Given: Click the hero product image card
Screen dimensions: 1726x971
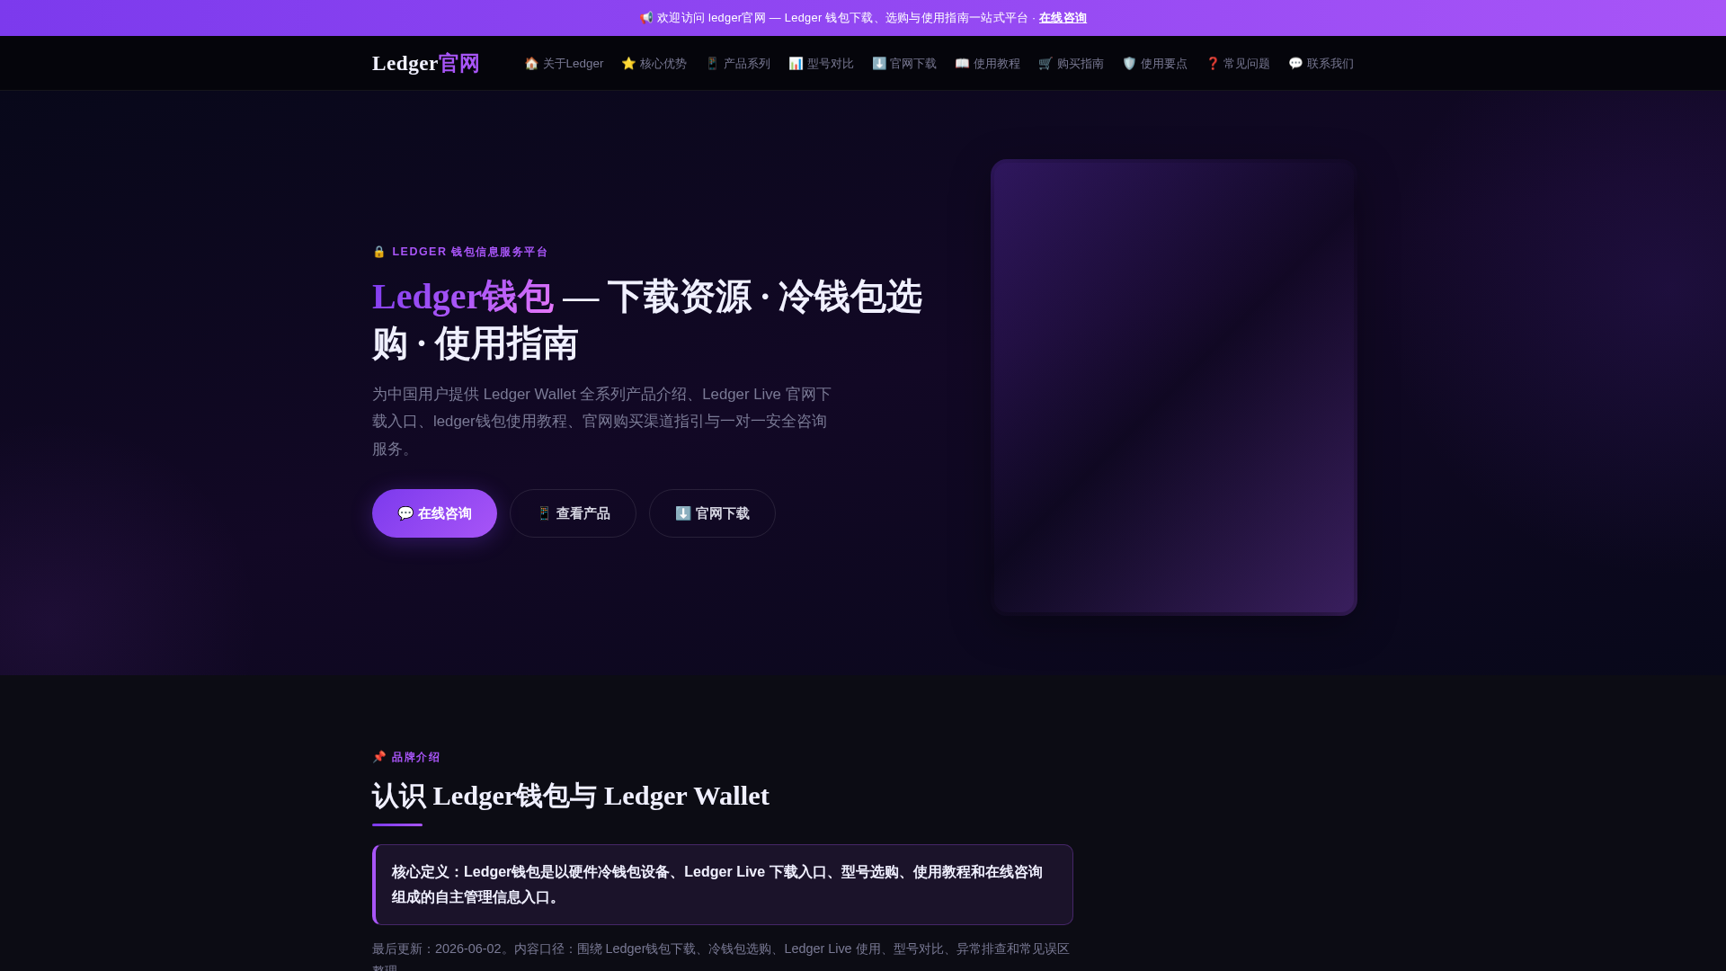Looking at the screenshot, I should pyautogui.click(x=1174, y=388).
